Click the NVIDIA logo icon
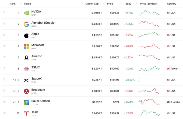This screenshot has width=183, height=119. coord(26,13)
